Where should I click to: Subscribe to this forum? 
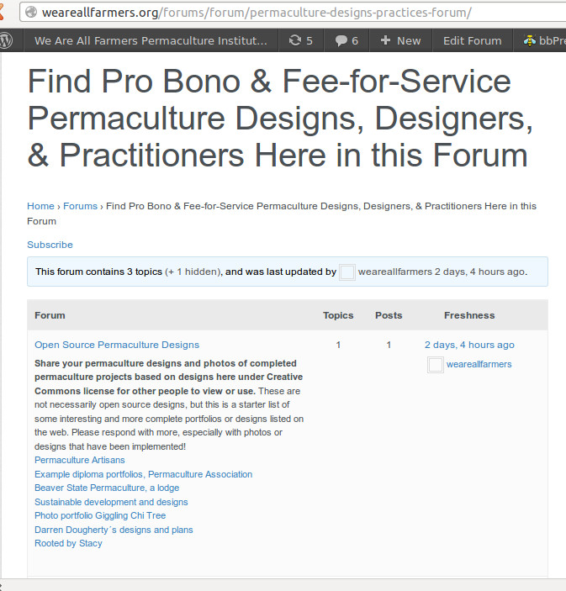50,245
